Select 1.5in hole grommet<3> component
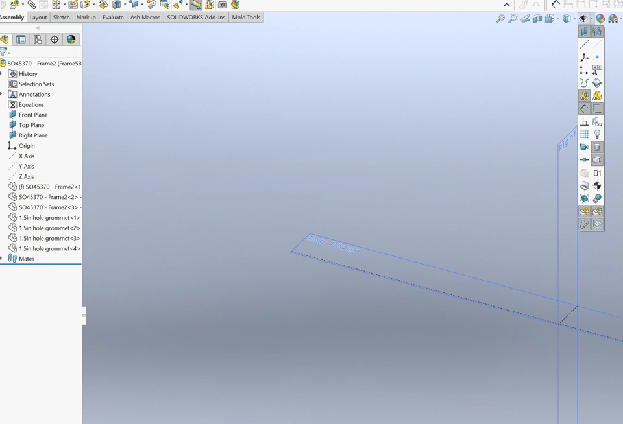623x424 pixels. (x=44, y=238)
